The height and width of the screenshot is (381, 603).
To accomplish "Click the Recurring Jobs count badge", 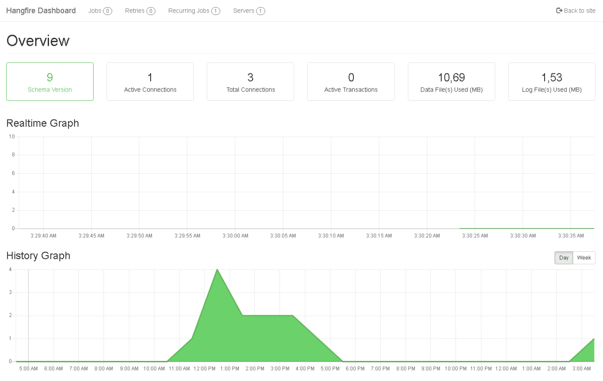I will [216, 11].
